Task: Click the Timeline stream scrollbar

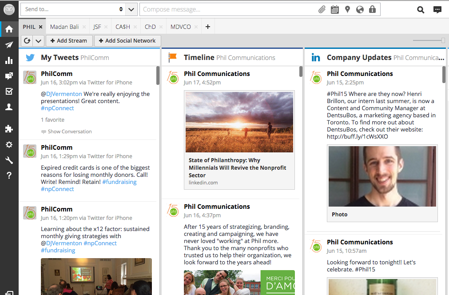Action: point(301,72)
